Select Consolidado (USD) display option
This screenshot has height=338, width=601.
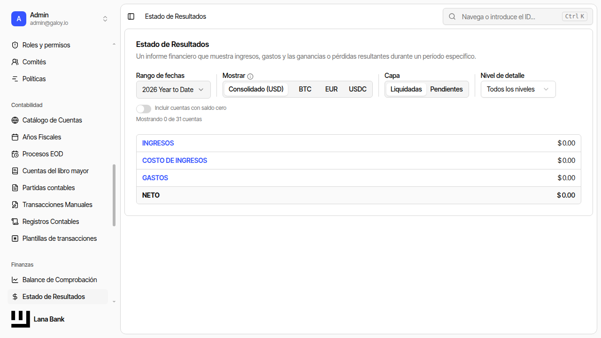(256, 89)
